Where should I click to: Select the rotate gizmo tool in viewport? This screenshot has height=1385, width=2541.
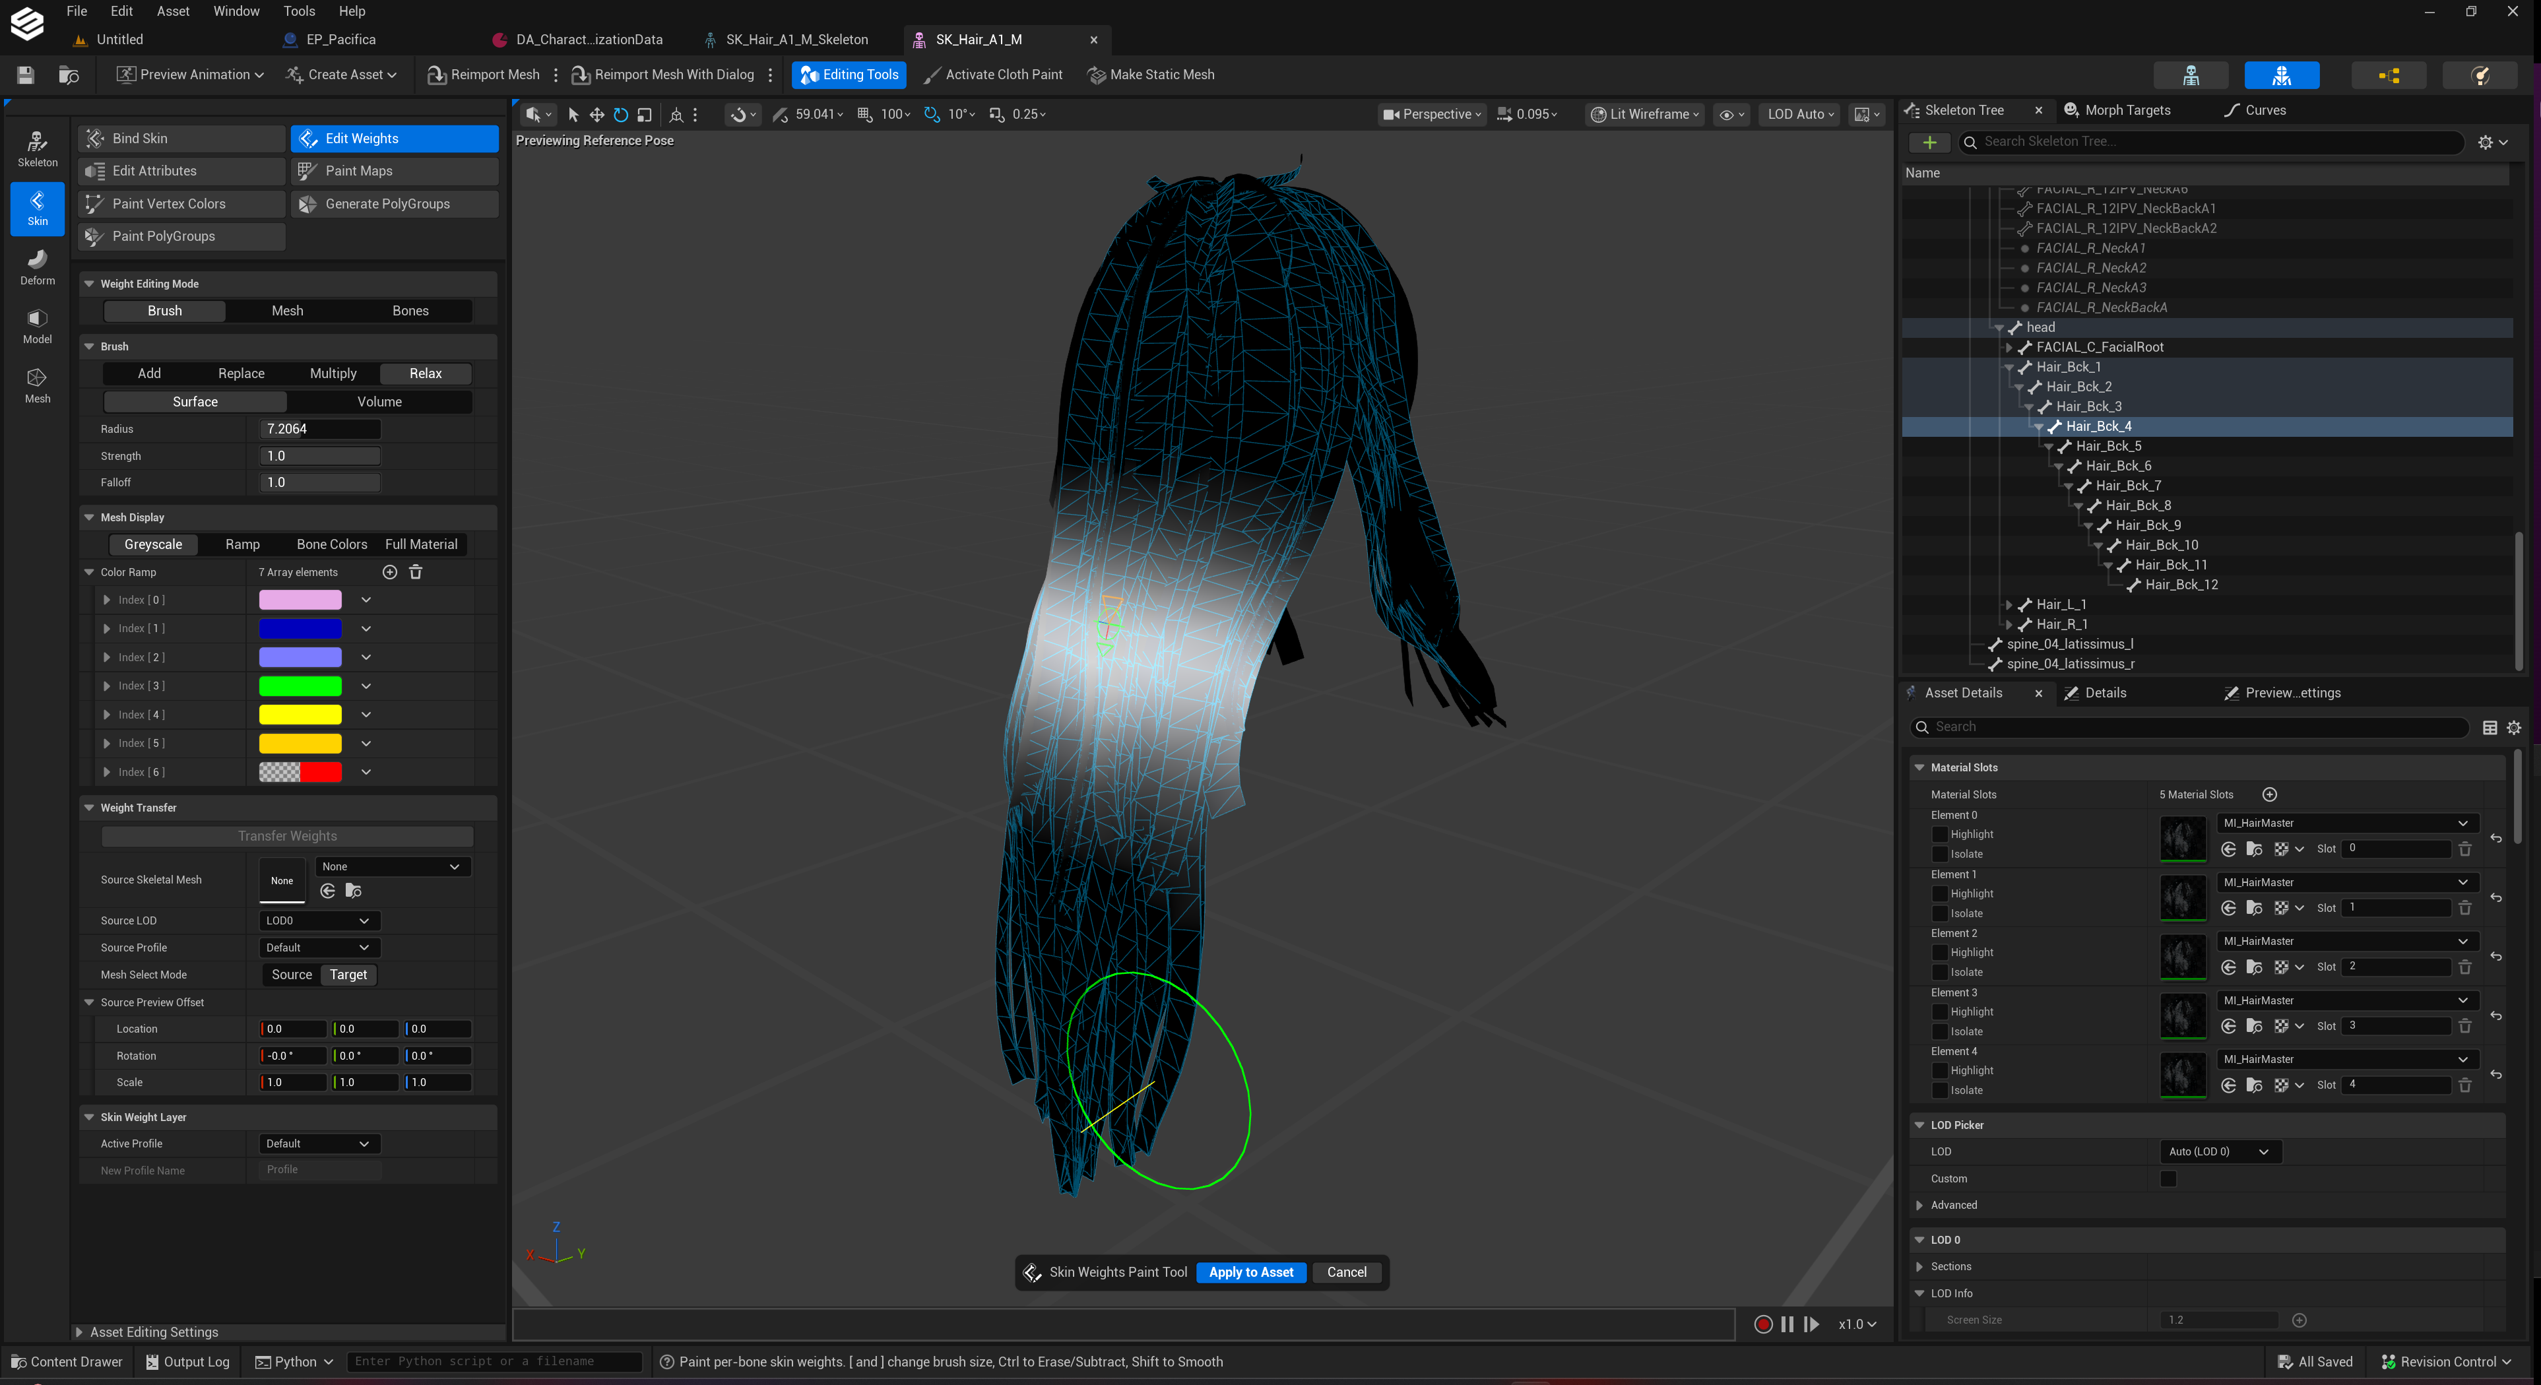coord(620,114)
